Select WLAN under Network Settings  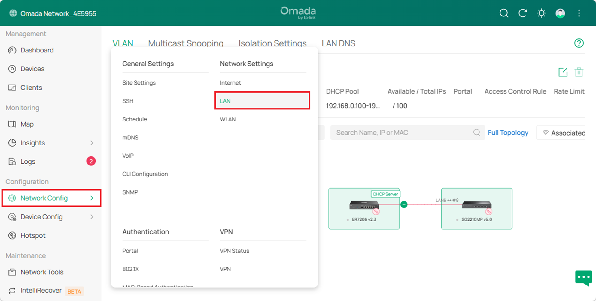click(228, 119)
